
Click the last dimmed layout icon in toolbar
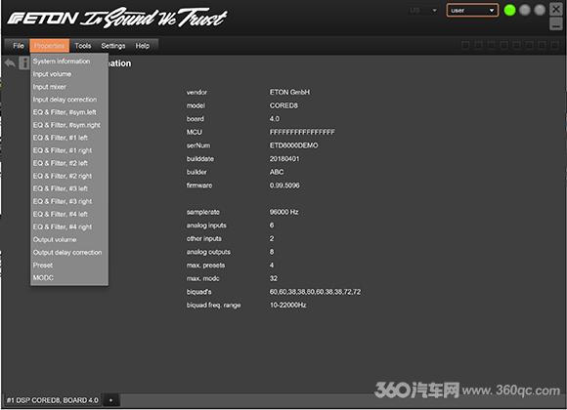[555, 45]
